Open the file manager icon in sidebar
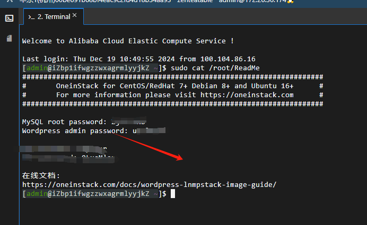Viewport: 367px width, 225px height. pyautogui.click(x=10, y=38)
